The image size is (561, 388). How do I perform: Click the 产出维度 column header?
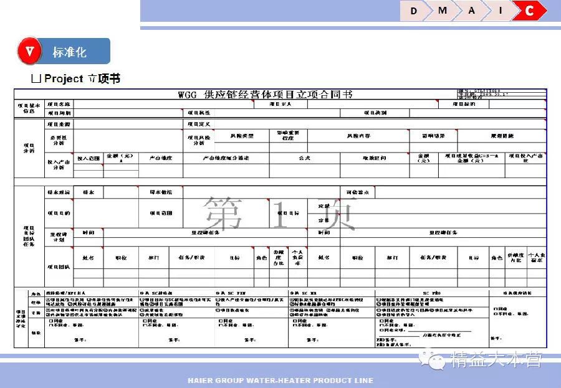pos(161,158)
